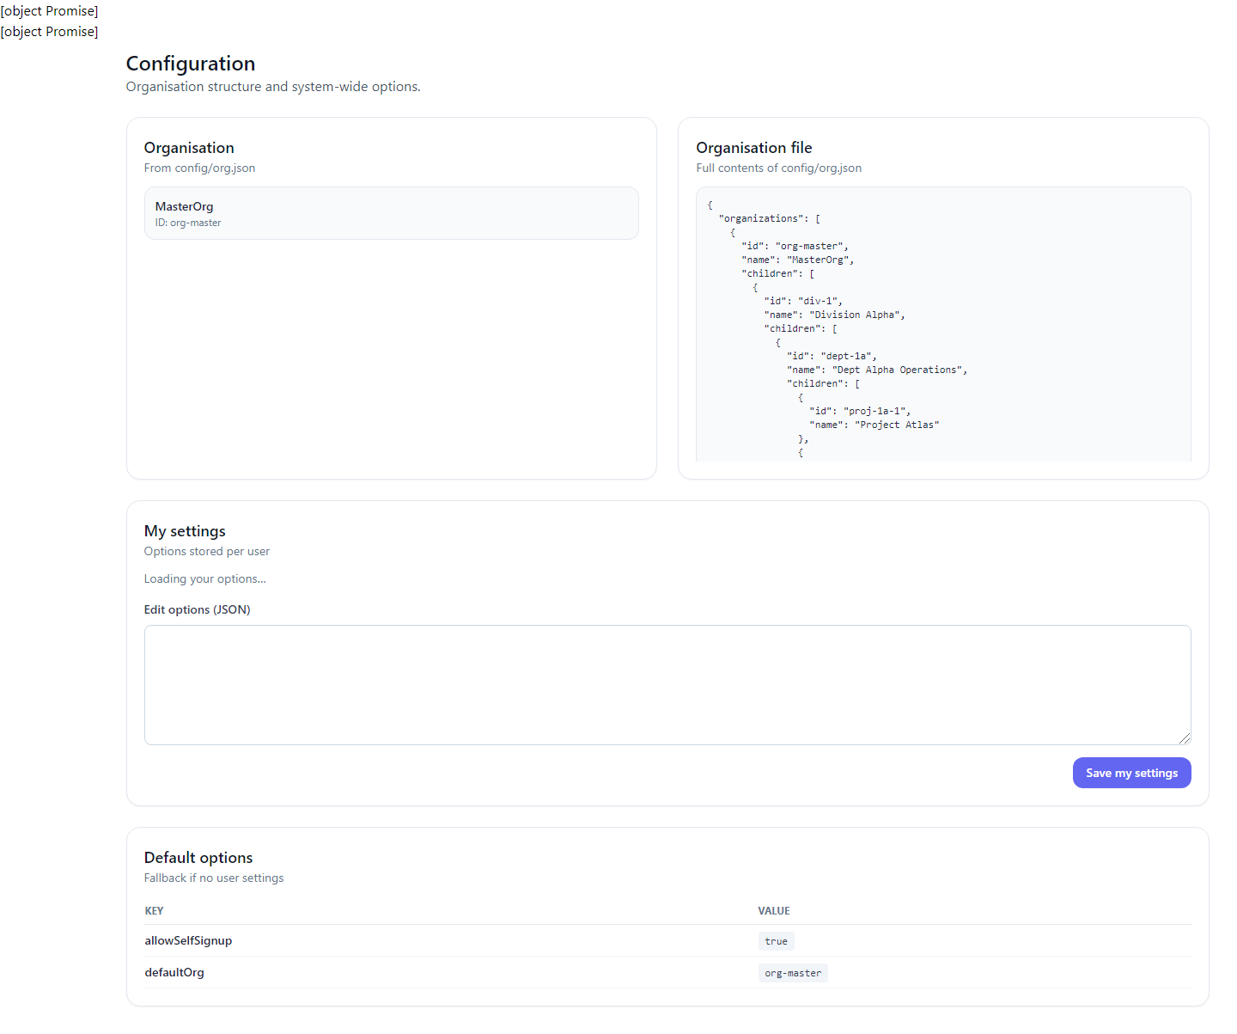
Task: Click the KEY column header
Action: click(x=155, y=910)
